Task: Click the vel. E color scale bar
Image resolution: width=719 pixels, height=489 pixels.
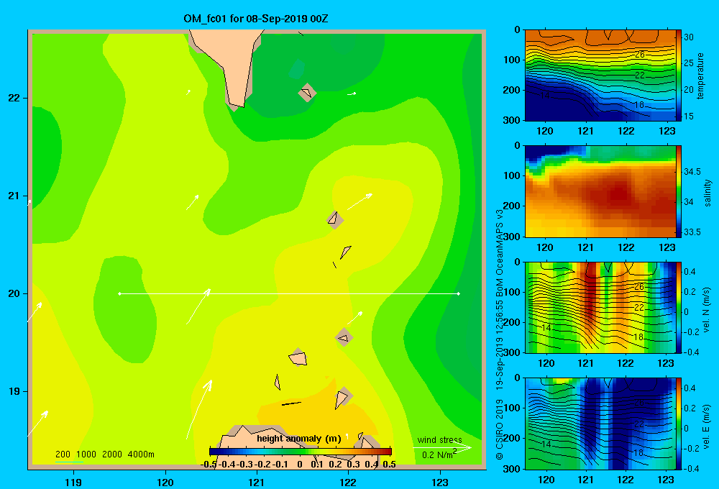Action: [678, 424]
